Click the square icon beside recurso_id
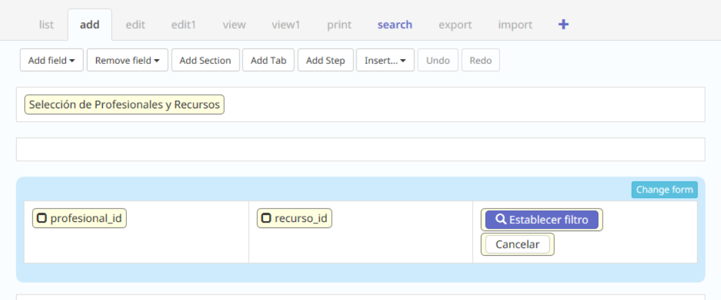Viewport: 721px width, 300px height. [x=266, y=218]
